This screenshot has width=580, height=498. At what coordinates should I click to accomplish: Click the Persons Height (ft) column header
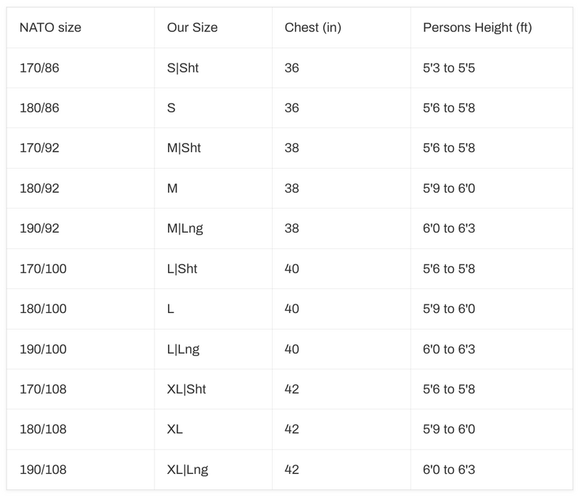(478, 28)
